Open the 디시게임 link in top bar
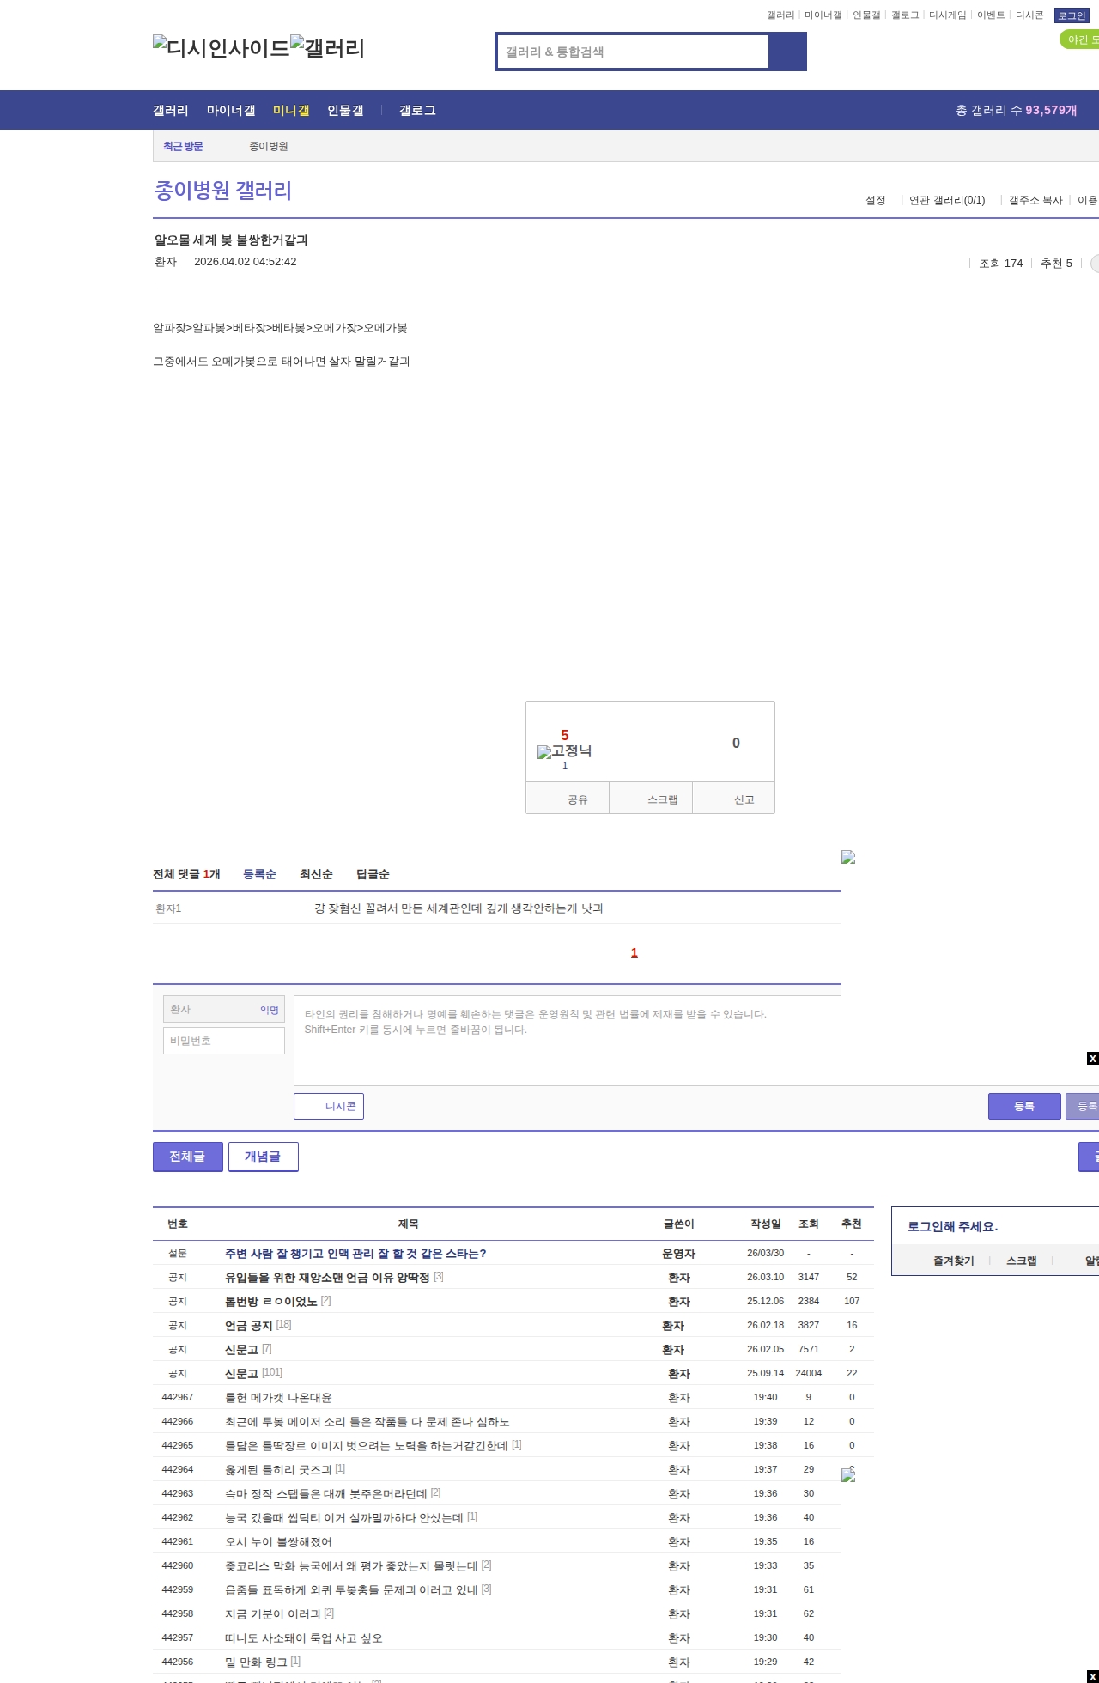Screen dimensions: 1099x1683 (948, 15)
